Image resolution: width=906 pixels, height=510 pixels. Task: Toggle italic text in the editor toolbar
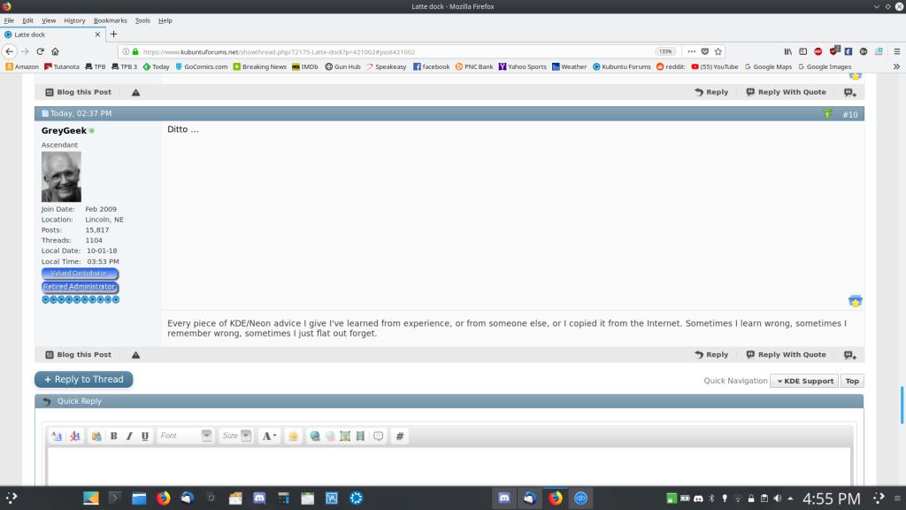tap(129, 436)
